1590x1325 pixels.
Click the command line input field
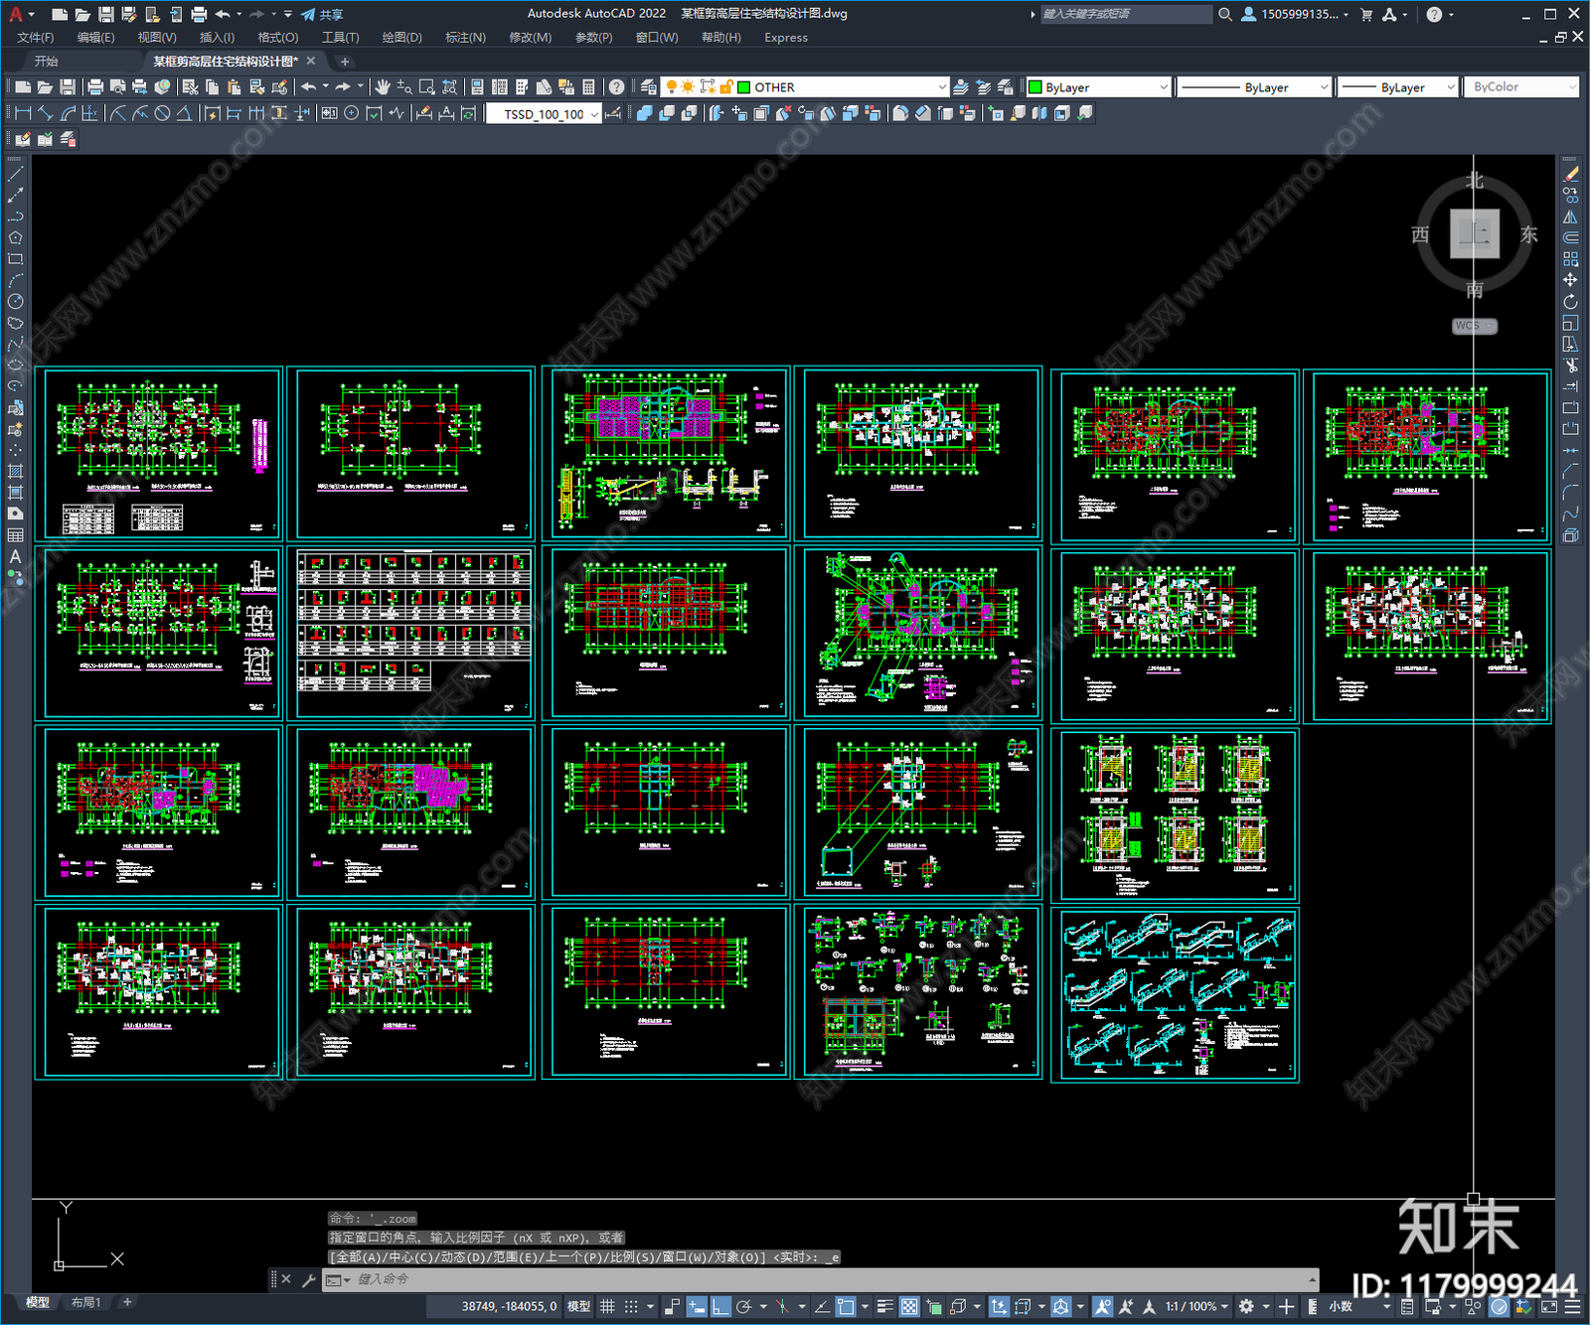pos(795,1279)
